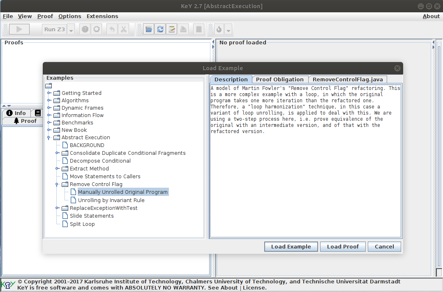Open the Proof menu
This screenshot has height=292, width=443.
click(45, 16)
